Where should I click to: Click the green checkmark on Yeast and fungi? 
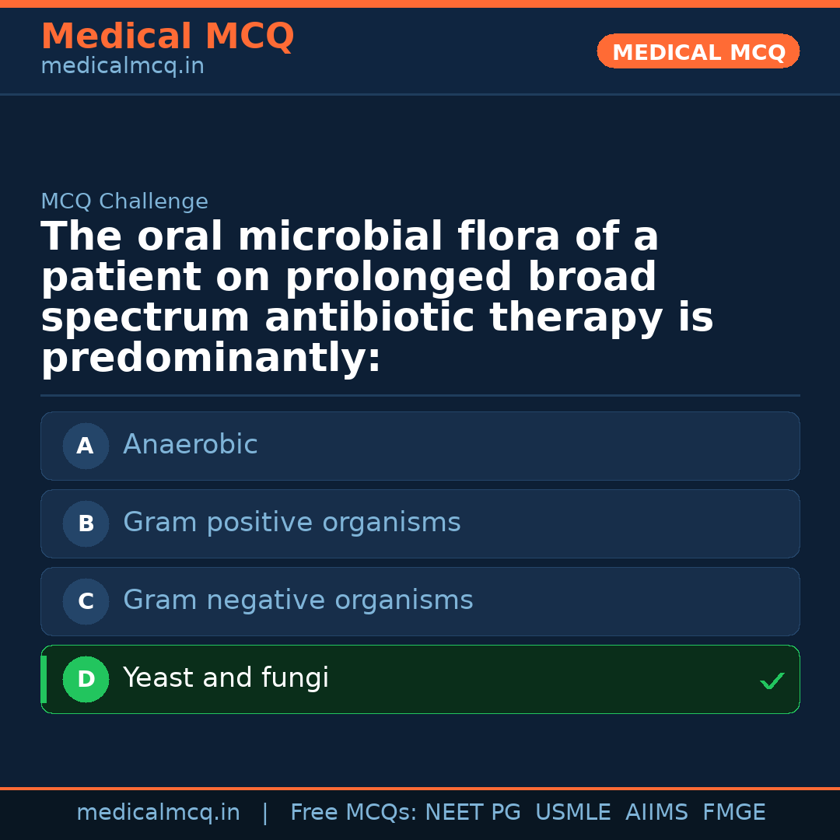772,681
